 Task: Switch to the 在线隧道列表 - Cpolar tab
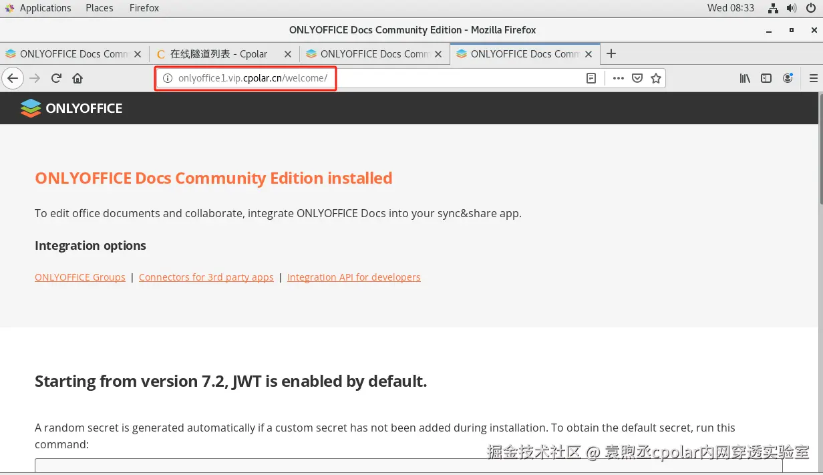pos(224,54)
